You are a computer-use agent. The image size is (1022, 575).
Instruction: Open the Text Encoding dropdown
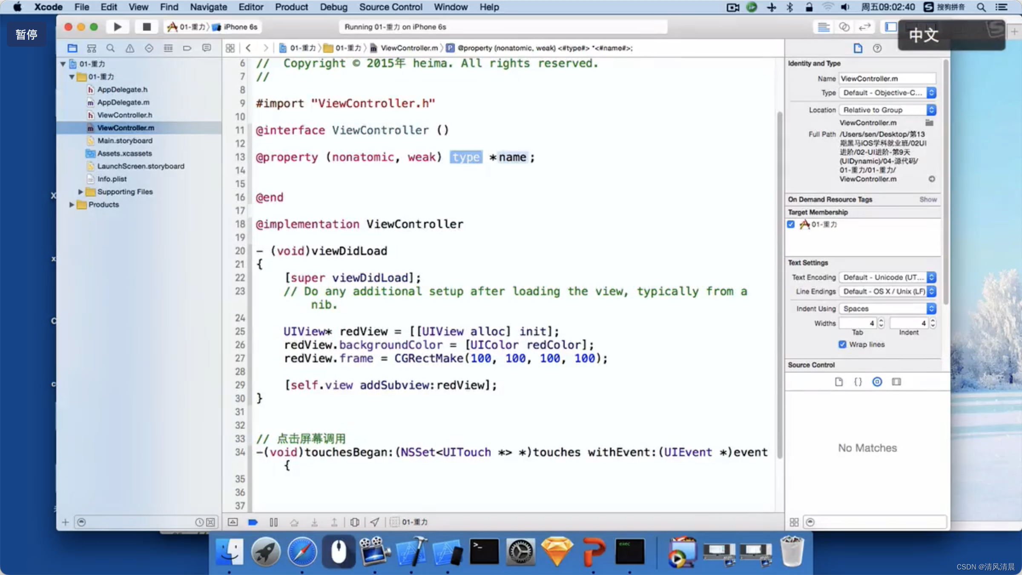pyautogui.click(x=887, y=277)
